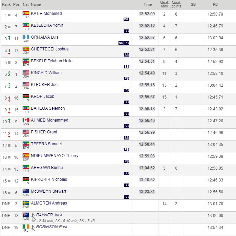Image resolution: width=236 pixels, height=236 pixels.
Task: Click the Pos column header
Action: [16, 4]
